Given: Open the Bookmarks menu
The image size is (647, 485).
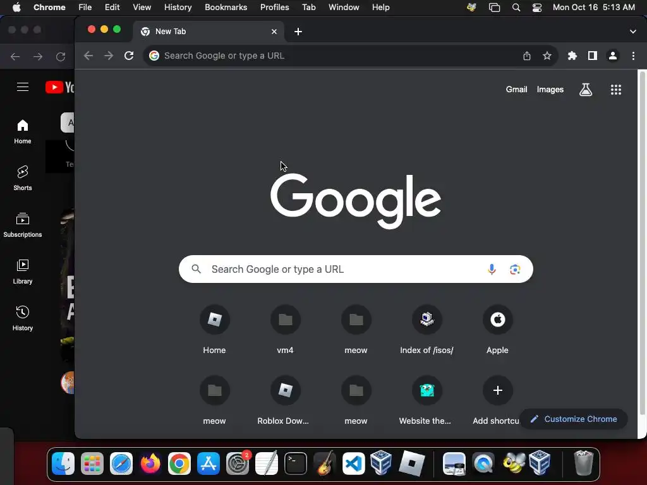Looking at the screenshot, I should (226, 8).
